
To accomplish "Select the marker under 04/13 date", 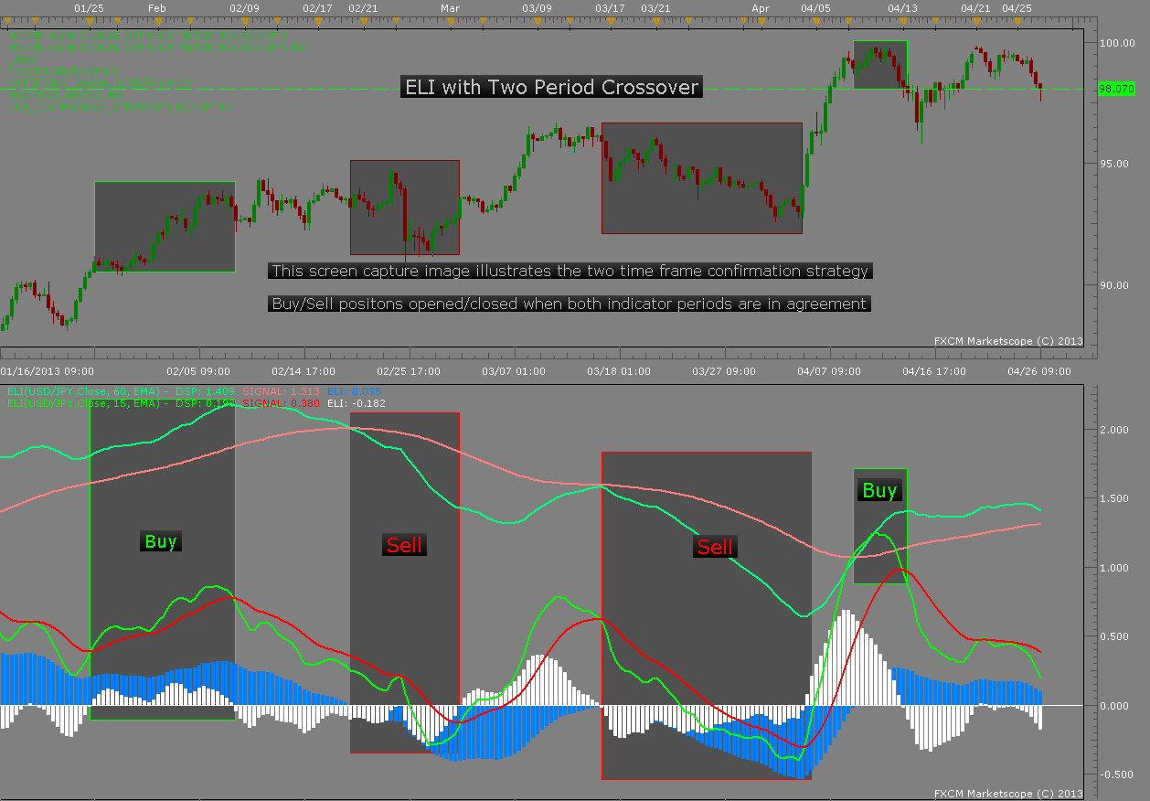I will [x=903, y=21].
